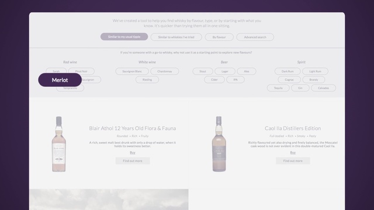Click Buy link under Blair Athol

pyautogui.click(x=133, y=153)
